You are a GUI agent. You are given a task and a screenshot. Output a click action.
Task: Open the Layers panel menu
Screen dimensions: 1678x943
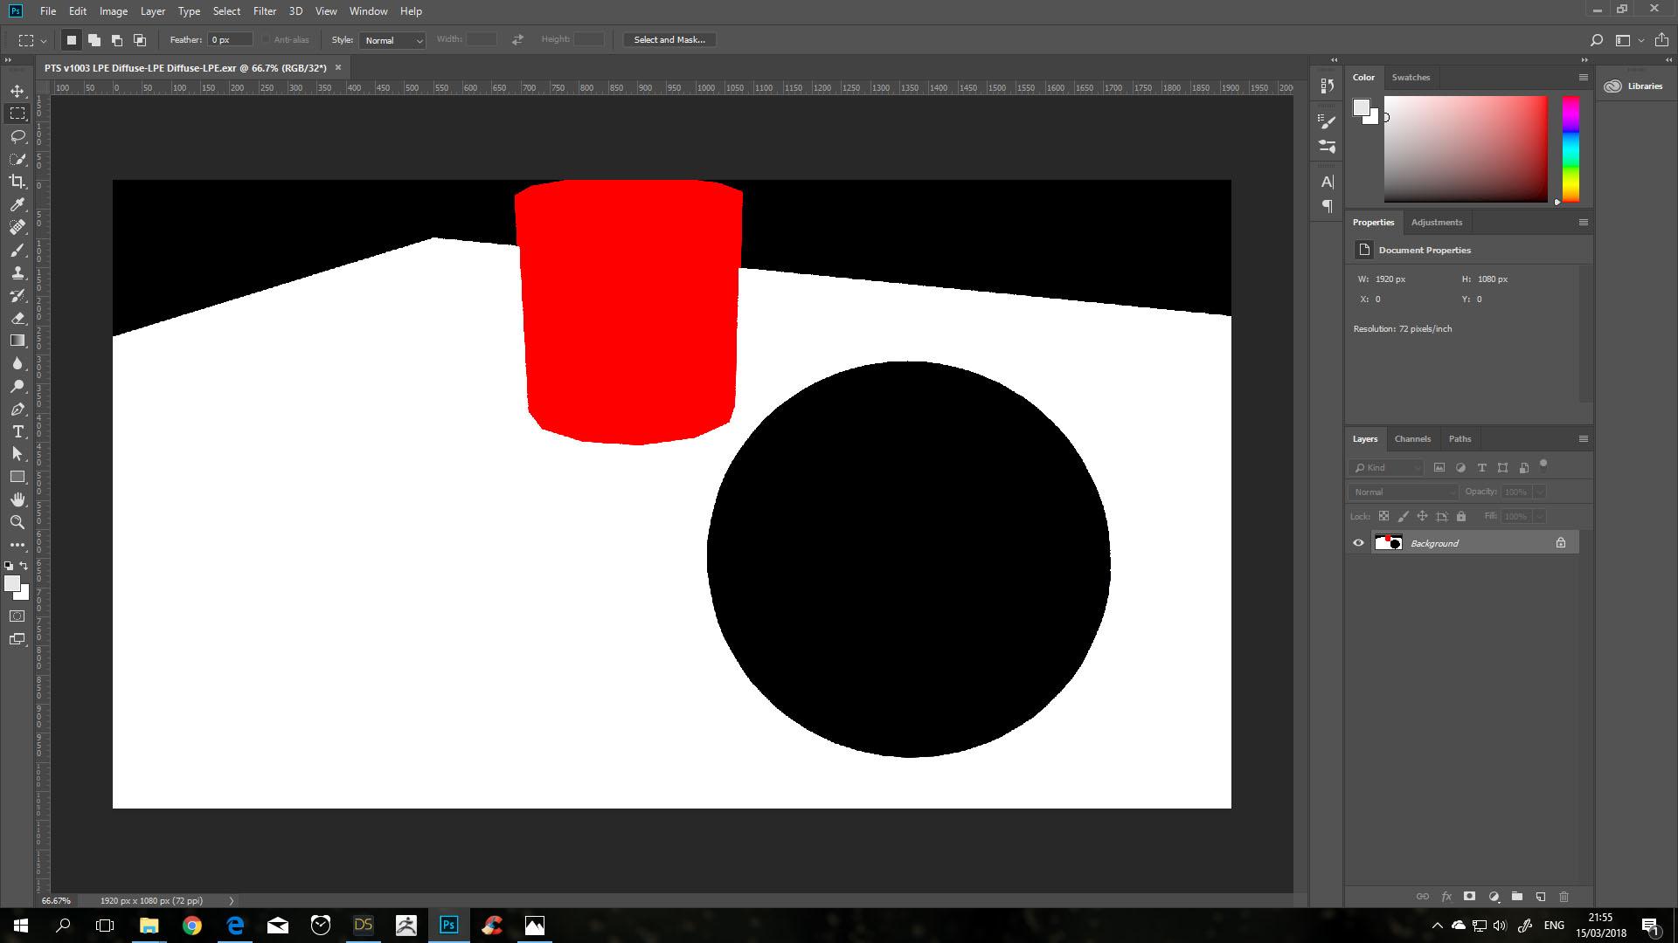point(1583,439)
